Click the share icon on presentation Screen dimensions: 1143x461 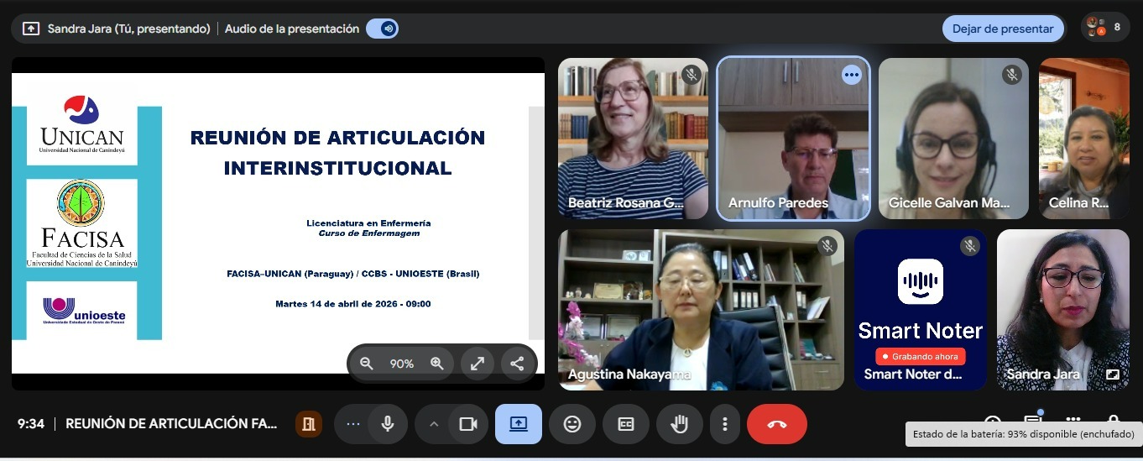coord(517,364)
